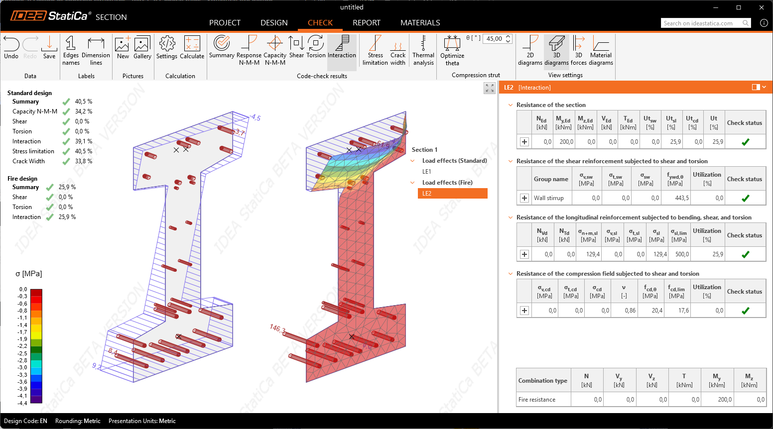Edit the theta angle value field
Viewport: 773px width, 429px height.
494,39
